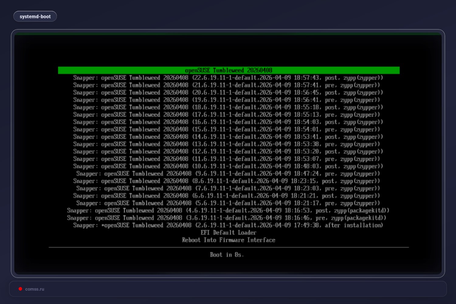Select the EFI Default Loader entry

229,233
